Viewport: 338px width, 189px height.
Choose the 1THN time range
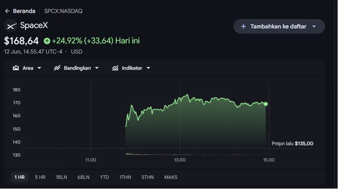coord(125,178)
